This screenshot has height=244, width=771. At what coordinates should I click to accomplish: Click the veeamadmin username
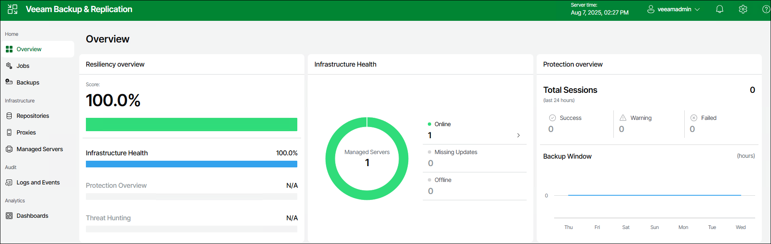pos(674,9)
